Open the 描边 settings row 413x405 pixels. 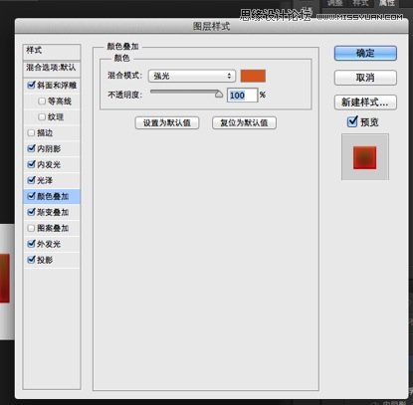click(x=52, y=133)
